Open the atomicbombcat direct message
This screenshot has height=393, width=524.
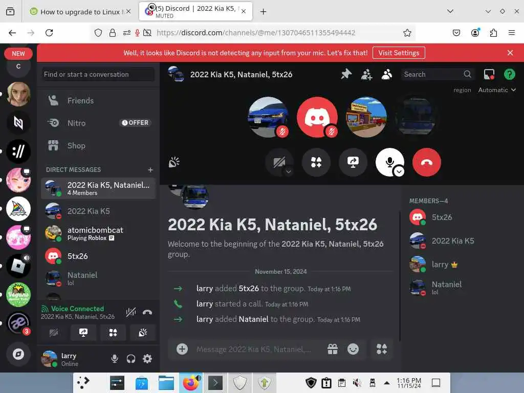pyautogui.click(x=98, y=233)
